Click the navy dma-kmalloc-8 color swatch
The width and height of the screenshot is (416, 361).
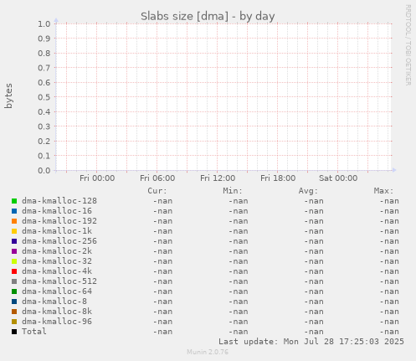coord(14,302)
